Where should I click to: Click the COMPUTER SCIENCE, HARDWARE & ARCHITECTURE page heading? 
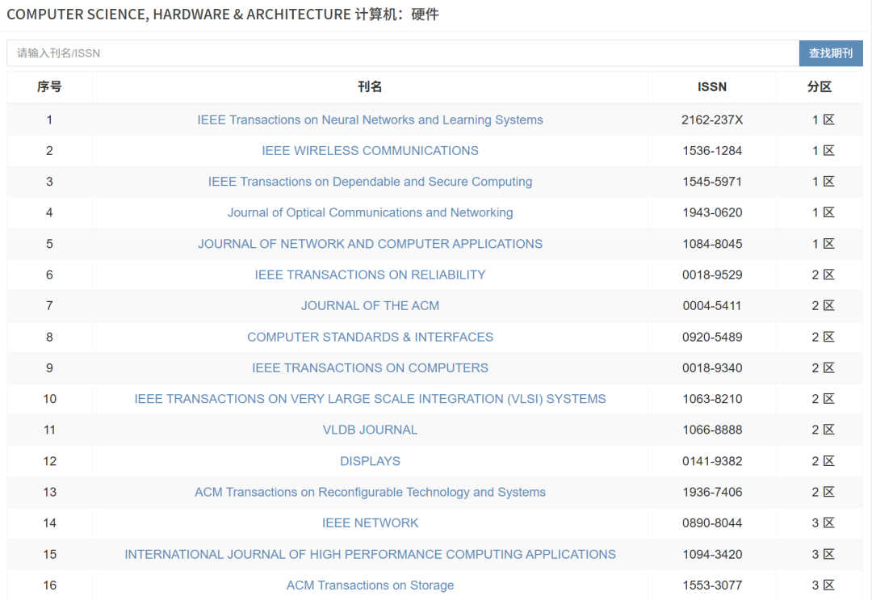[x=223, y=14]
